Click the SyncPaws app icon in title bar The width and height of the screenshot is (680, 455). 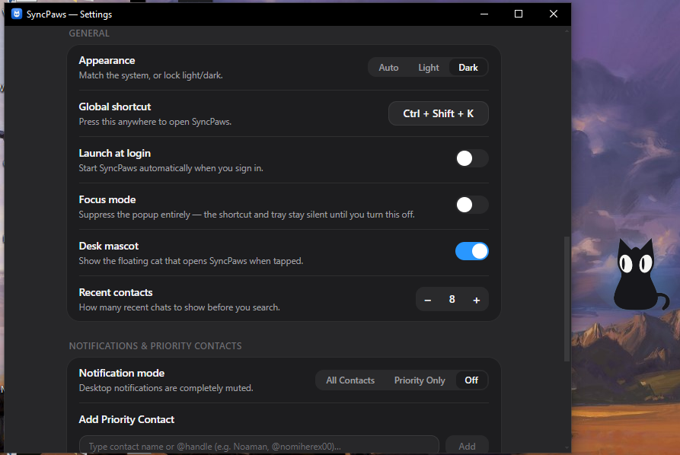pyautogui.click(x=17, y=14)
